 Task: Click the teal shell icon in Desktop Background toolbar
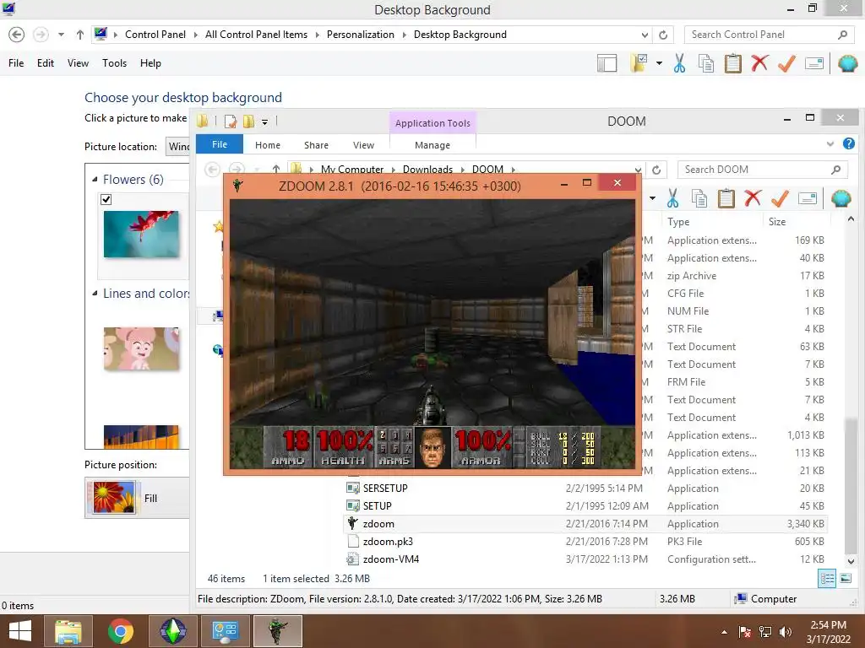848,63
